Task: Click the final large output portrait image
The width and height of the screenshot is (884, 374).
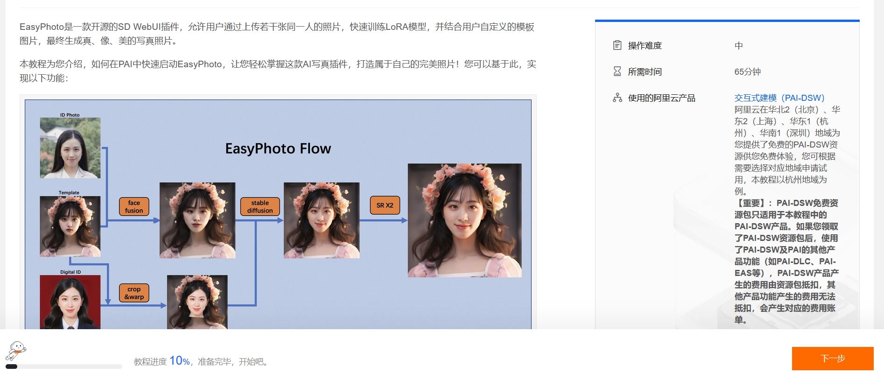Action: 465,220
